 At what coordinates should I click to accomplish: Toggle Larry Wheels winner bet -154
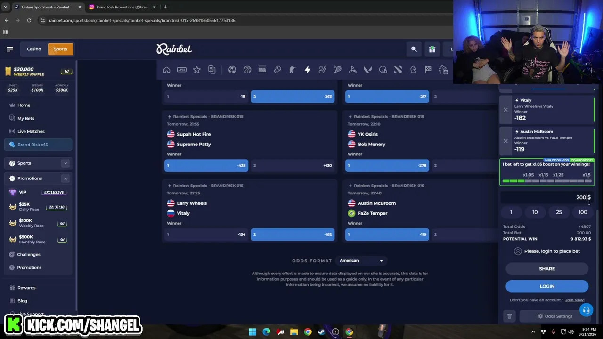tap(206, 234)
